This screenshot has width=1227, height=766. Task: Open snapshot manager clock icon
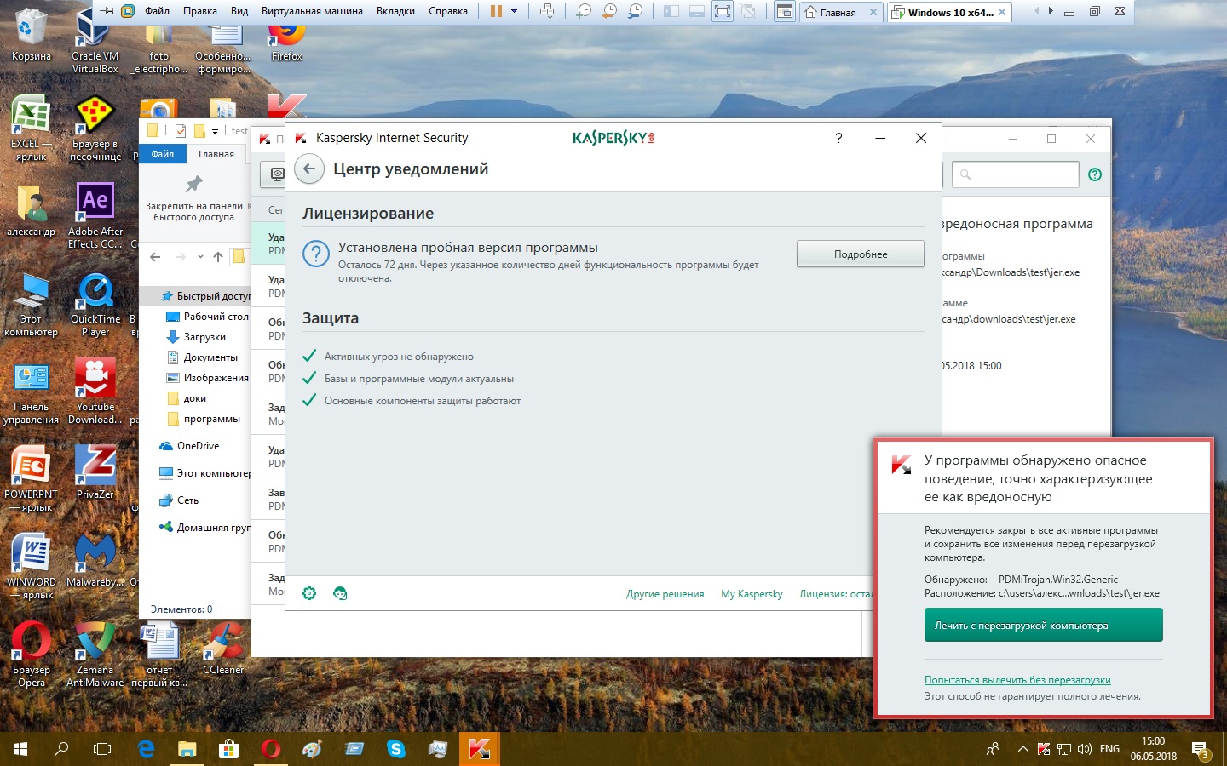coord(635,11)
